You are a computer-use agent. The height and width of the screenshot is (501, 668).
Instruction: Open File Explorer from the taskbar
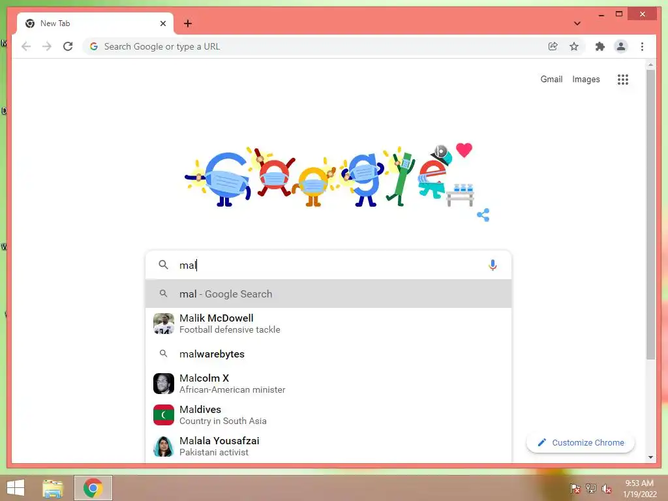click(53, 488)
